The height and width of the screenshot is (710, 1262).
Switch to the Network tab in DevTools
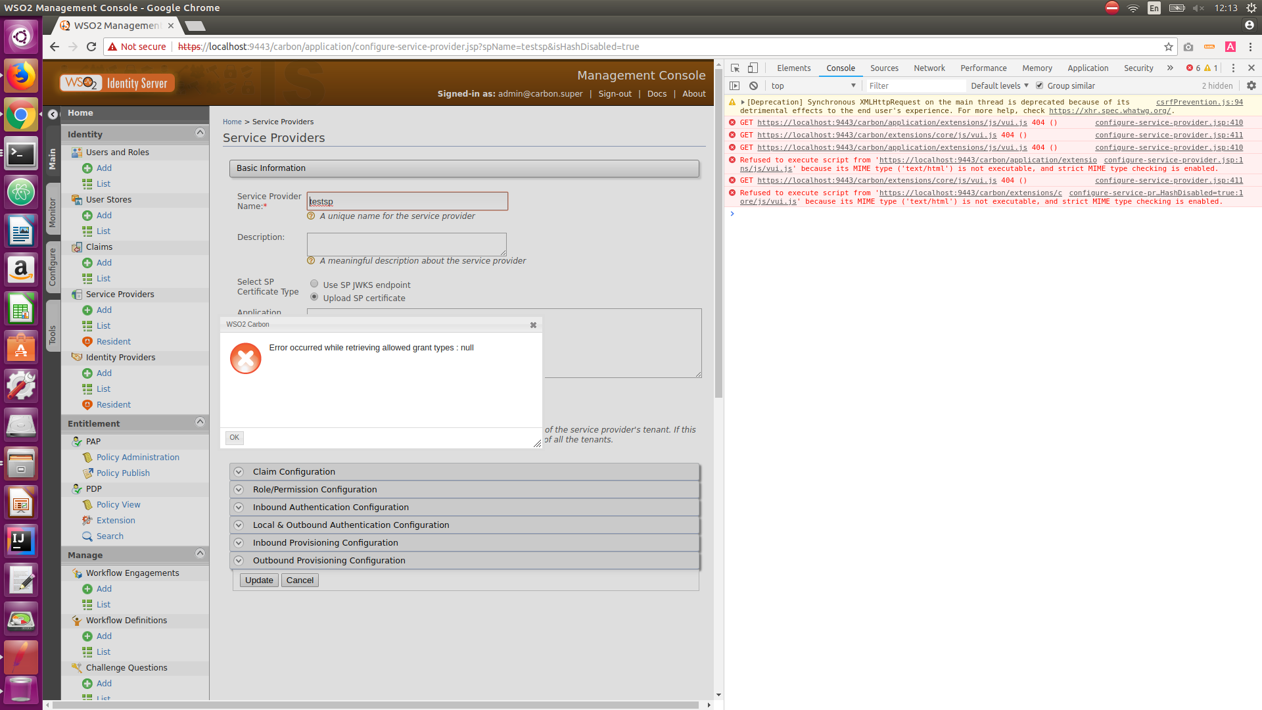pyautogui.click(x=929, y=68)
